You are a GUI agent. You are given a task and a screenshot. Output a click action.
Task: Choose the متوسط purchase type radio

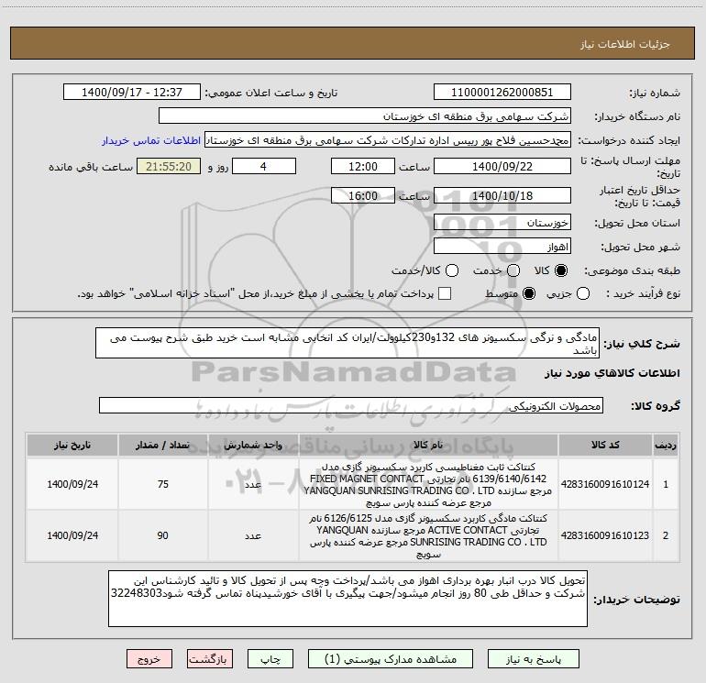point(529,293)
